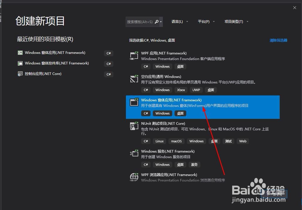Toggle the Linux tag on NUnit 测试项目
The image size is (302, 210).
(x=159, y=141)
